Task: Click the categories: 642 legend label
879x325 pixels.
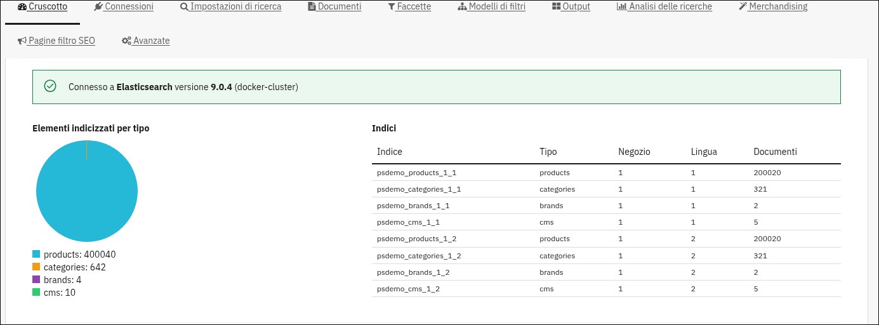Action: click(75, 267)
